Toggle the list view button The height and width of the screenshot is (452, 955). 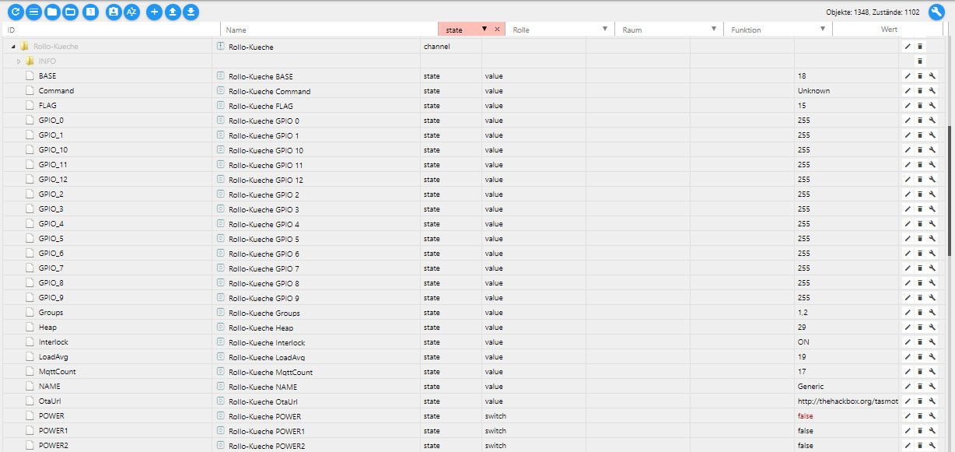point(33,12)
